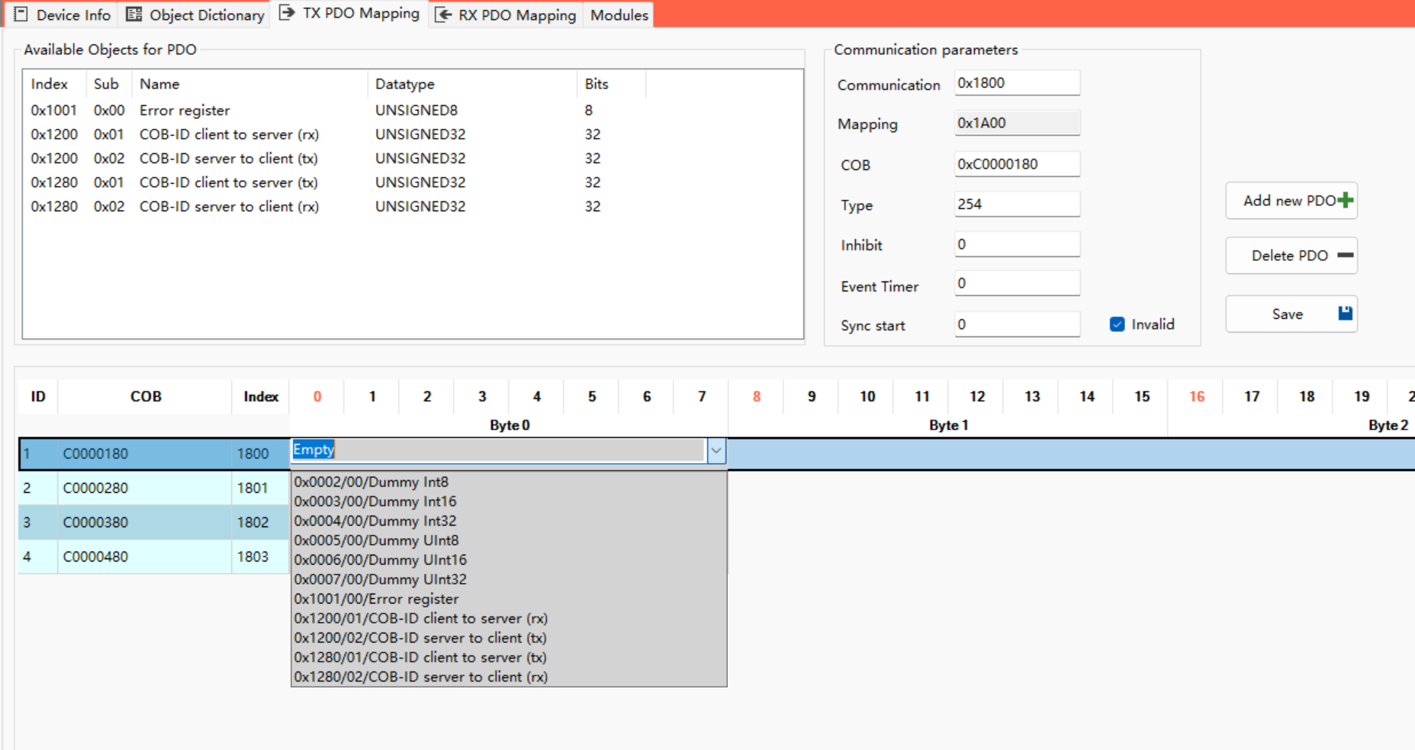
Task: Click the ID column header in PDO table
Action: (37, 396)
